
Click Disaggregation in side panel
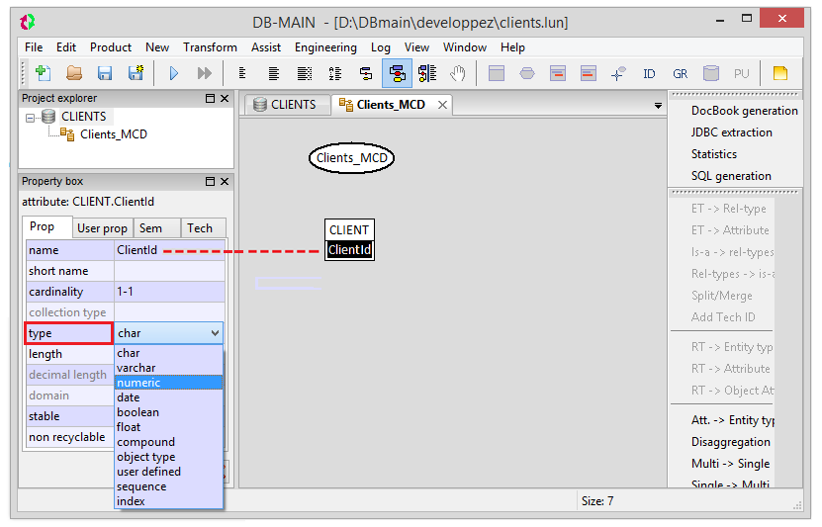pyautogui.click(x=730, y=442)
